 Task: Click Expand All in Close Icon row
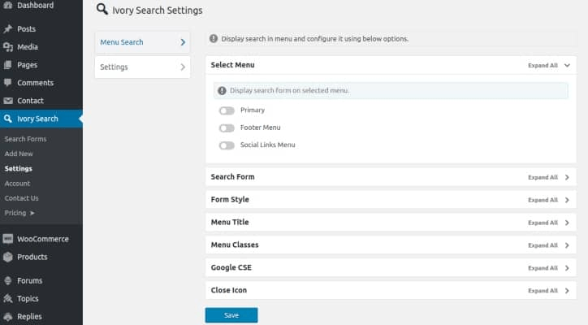coord(543,291)
